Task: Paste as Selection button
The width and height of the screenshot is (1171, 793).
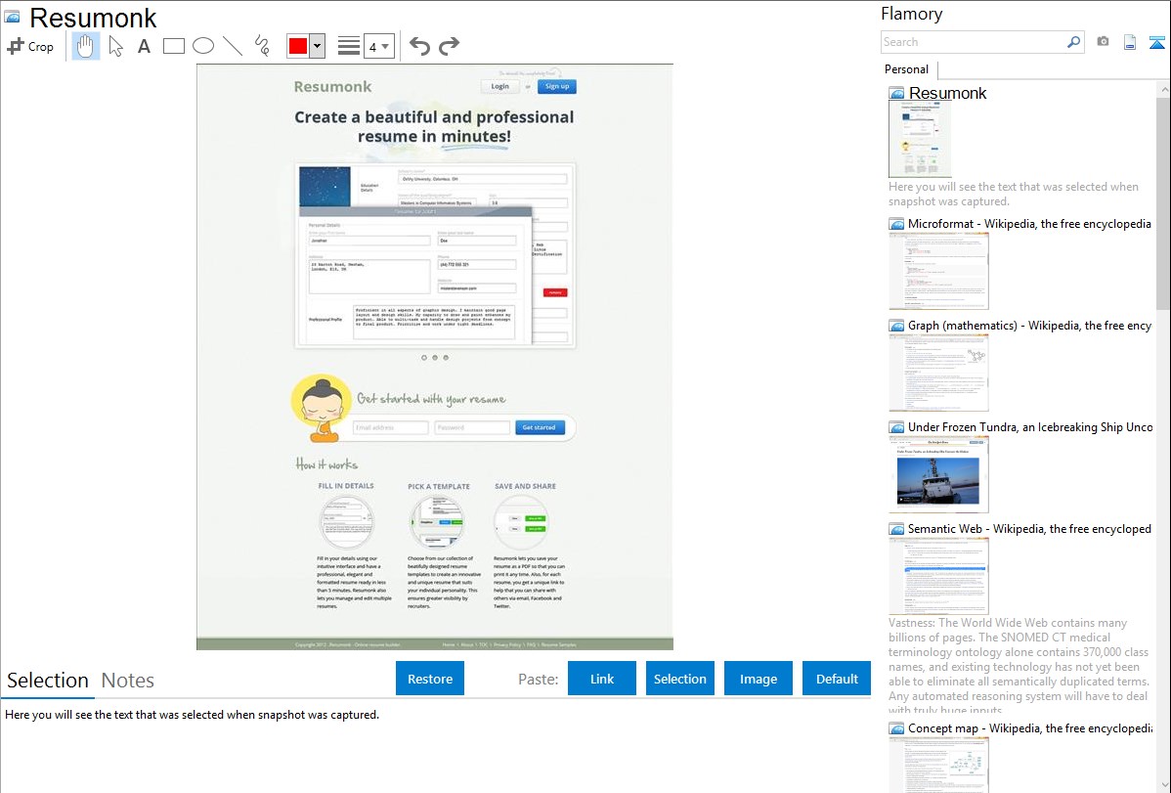Action: click(x=679, y=679)
